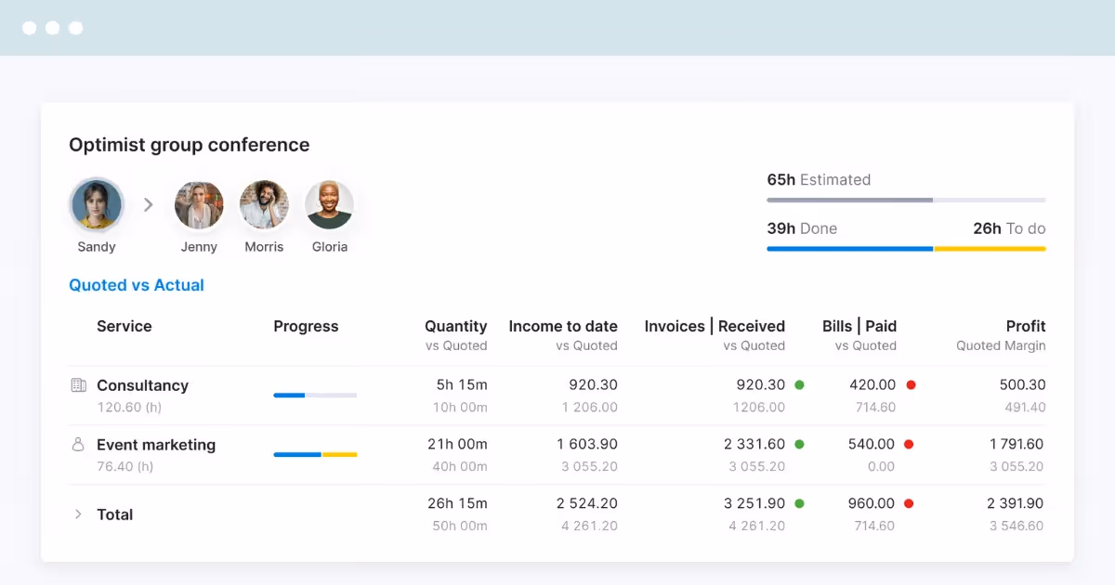1115x585 pixels.
Task: Click red status dot beside 420.00 bills
Action: (911, 384)
